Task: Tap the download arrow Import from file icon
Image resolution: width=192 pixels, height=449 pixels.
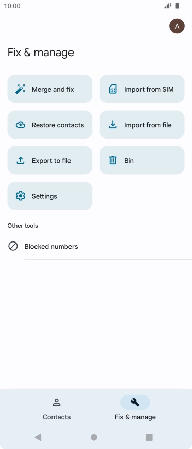Action: pyautogui.click(x=113, y=125)
